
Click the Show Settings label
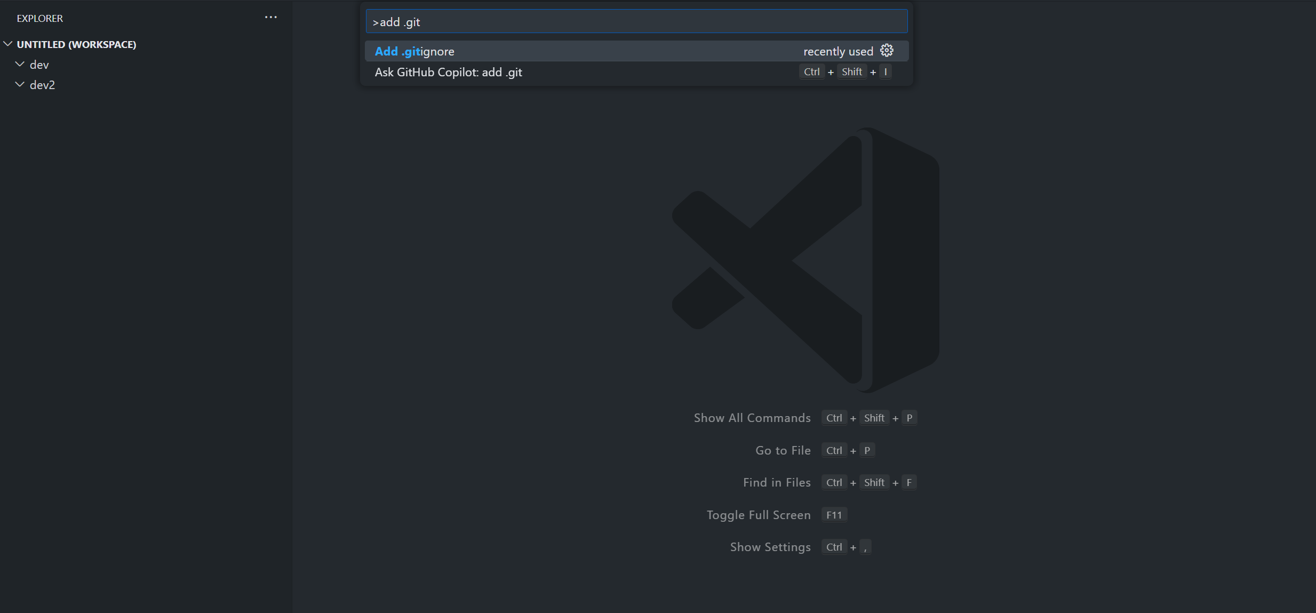(770, 547)
